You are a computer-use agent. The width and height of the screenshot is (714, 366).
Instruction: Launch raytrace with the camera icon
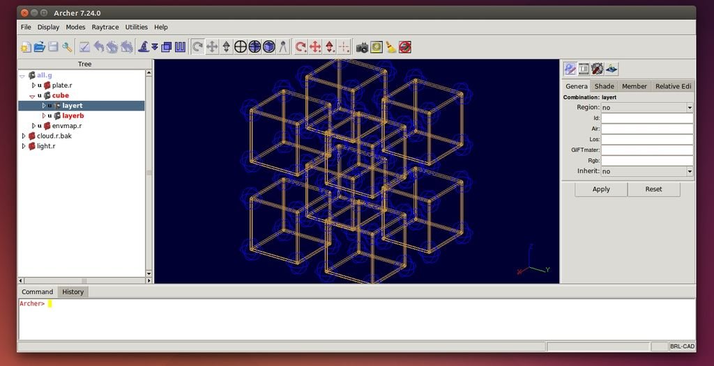click(x=362, y=47)
